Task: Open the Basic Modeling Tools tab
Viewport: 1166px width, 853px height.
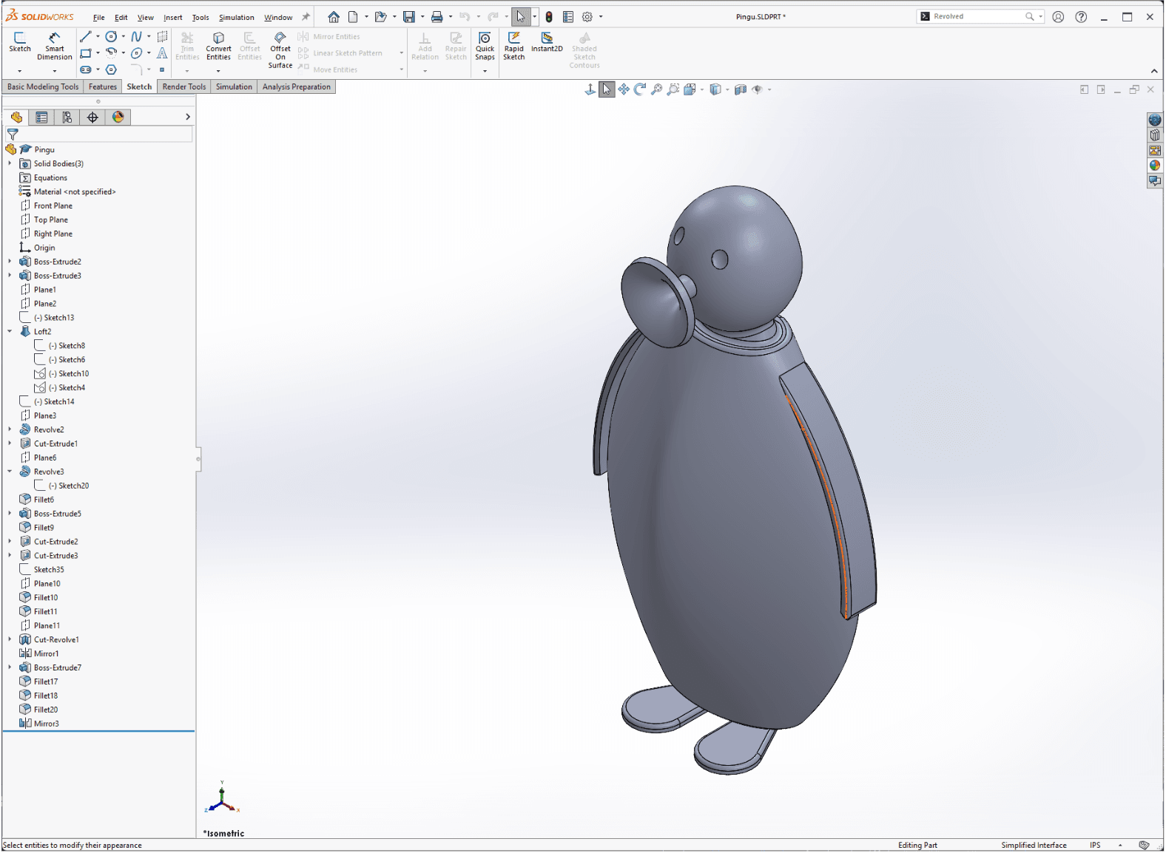Action: tap(43, 86)
